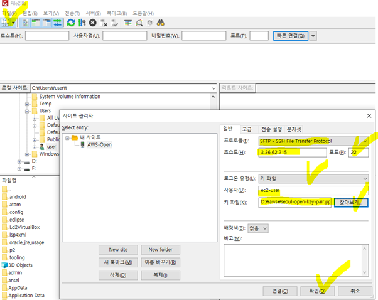Open the 도움말(H) menu
The height and width of the screenshot is (300, 378).
[143, 13]
